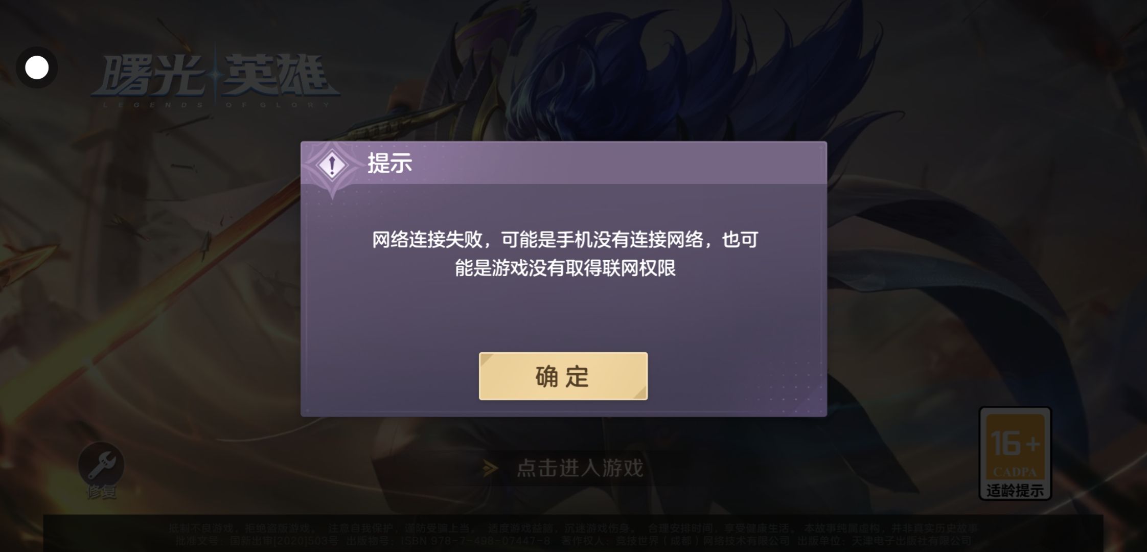The height and width of the screenshot is (552, 1147).
Task: Click the CADPA text on the rating badge
Action: (x=1015, y=472)
